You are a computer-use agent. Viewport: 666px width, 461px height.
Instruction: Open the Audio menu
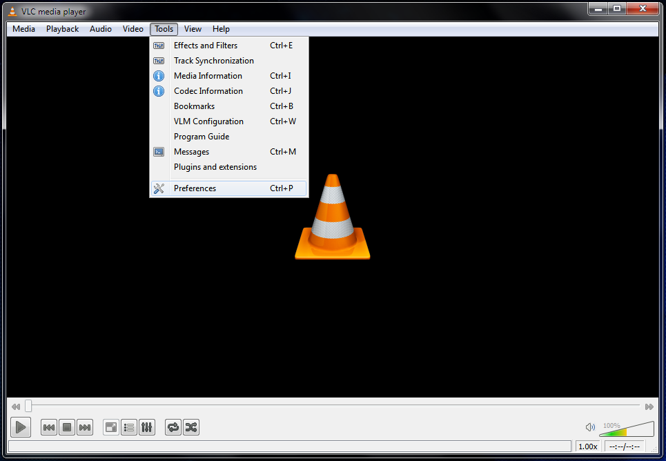(x=101, y=29)
